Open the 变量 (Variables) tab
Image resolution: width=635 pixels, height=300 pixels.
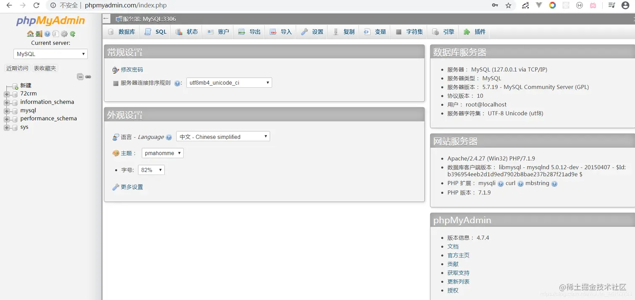coord(375,32)
